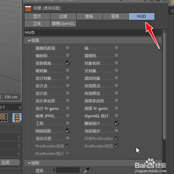The image size is (174, 174).
Task: Collapse the 信息 section
Action: (29, 40)
